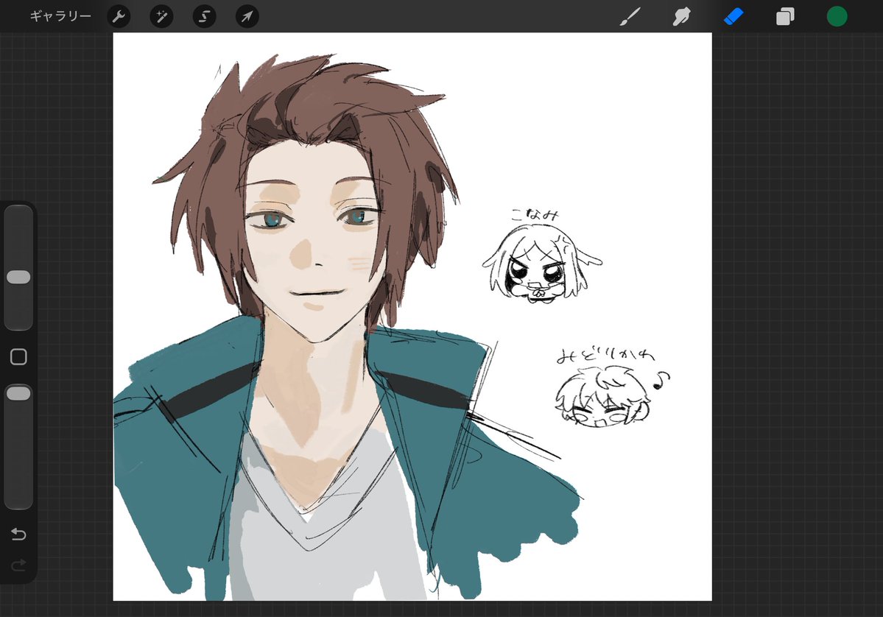Redo the last undone stroke
This screenshot has width=883, height=617.
(x=18, y=565)
